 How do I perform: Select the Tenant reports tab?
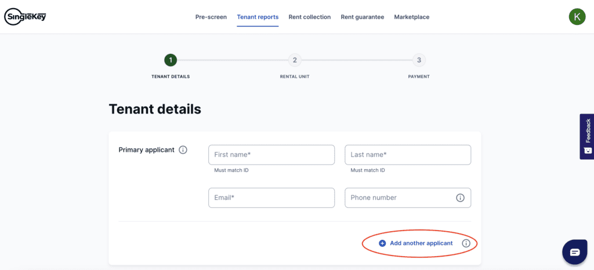coord(258,17)
